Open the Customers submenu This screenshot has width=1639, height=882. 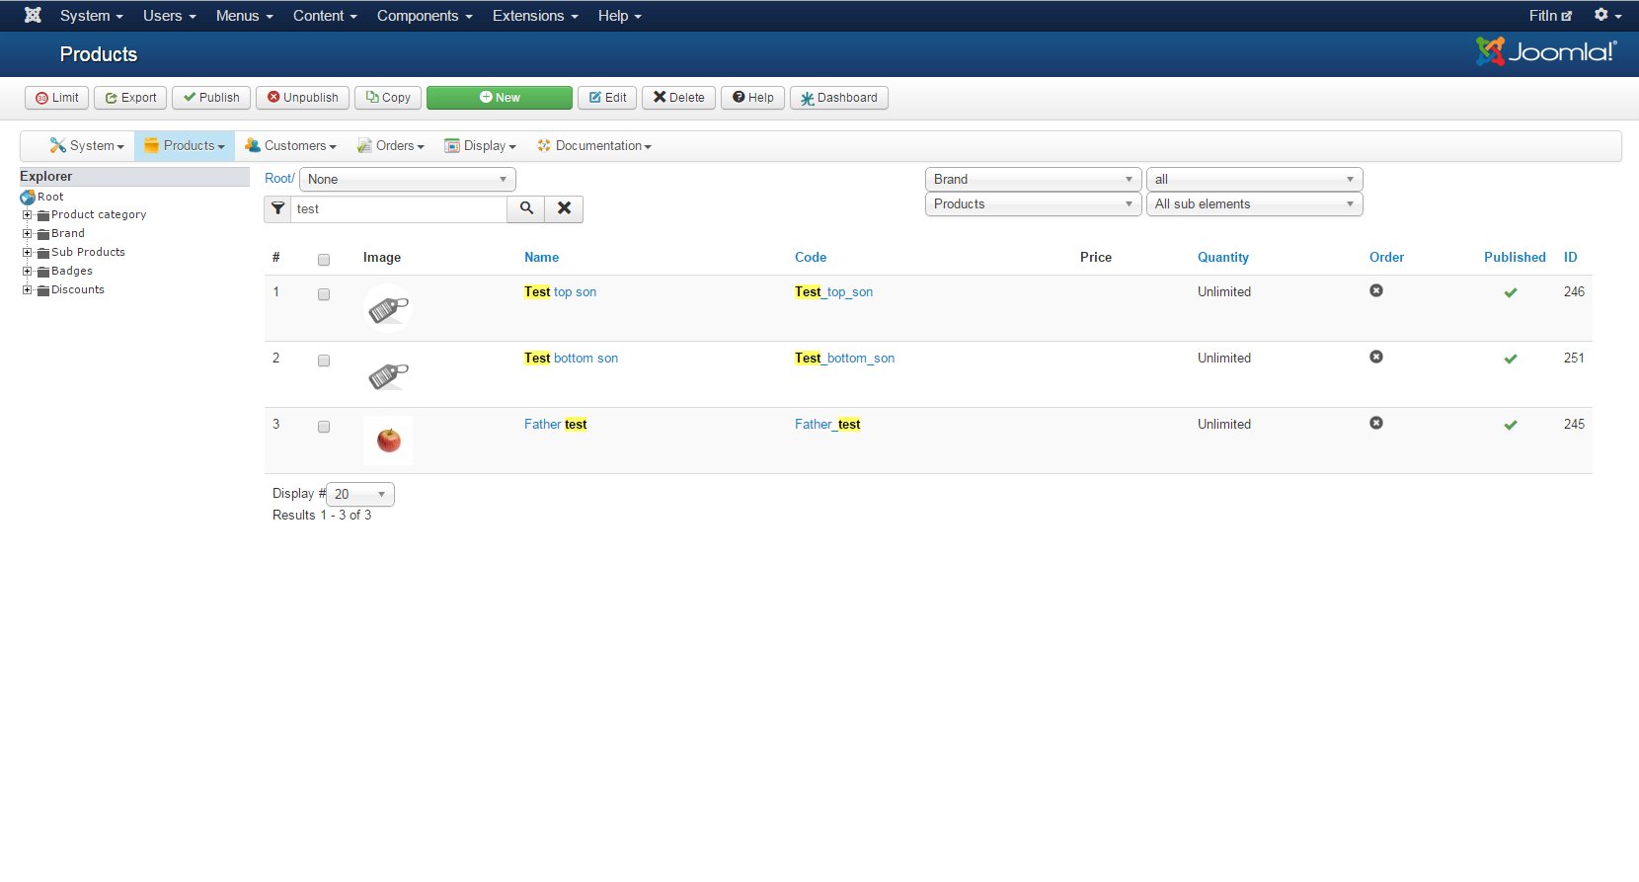[x=290, y=145]
